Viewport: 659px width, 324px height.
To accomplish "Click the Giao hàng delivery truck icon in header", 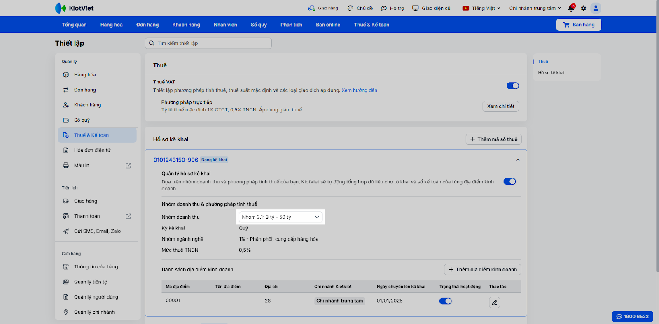I will click(311, 8).
